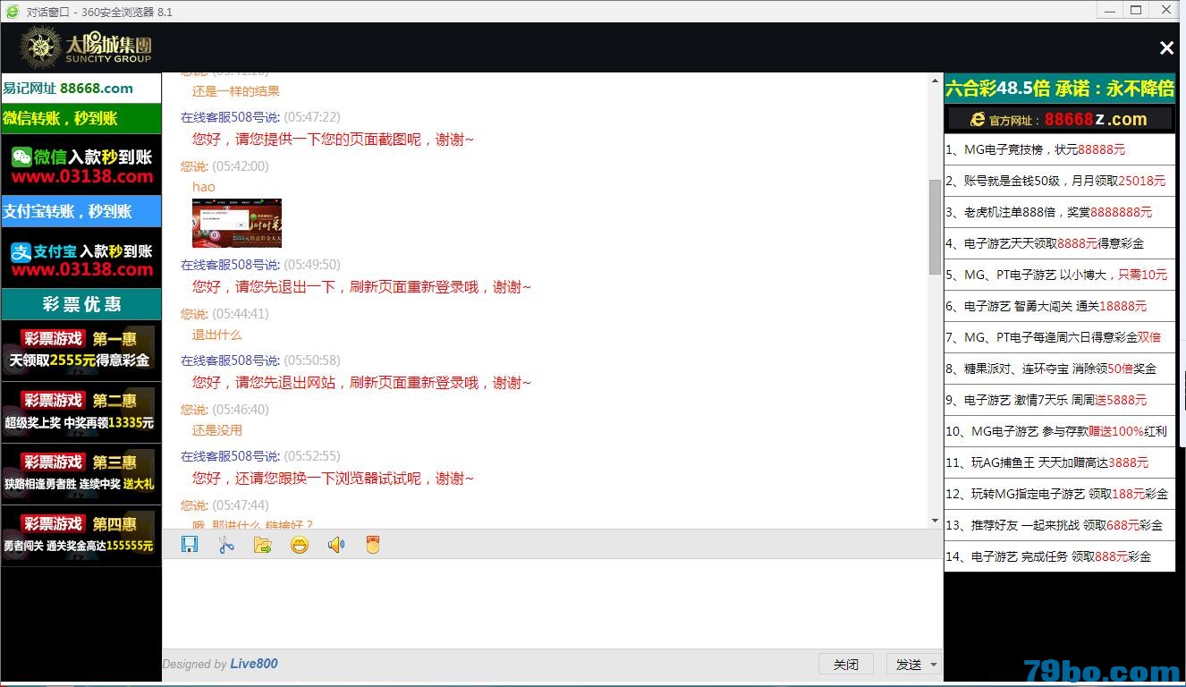
Task: Click the 官方网址 88668z.com banner
Action: 1060,119
